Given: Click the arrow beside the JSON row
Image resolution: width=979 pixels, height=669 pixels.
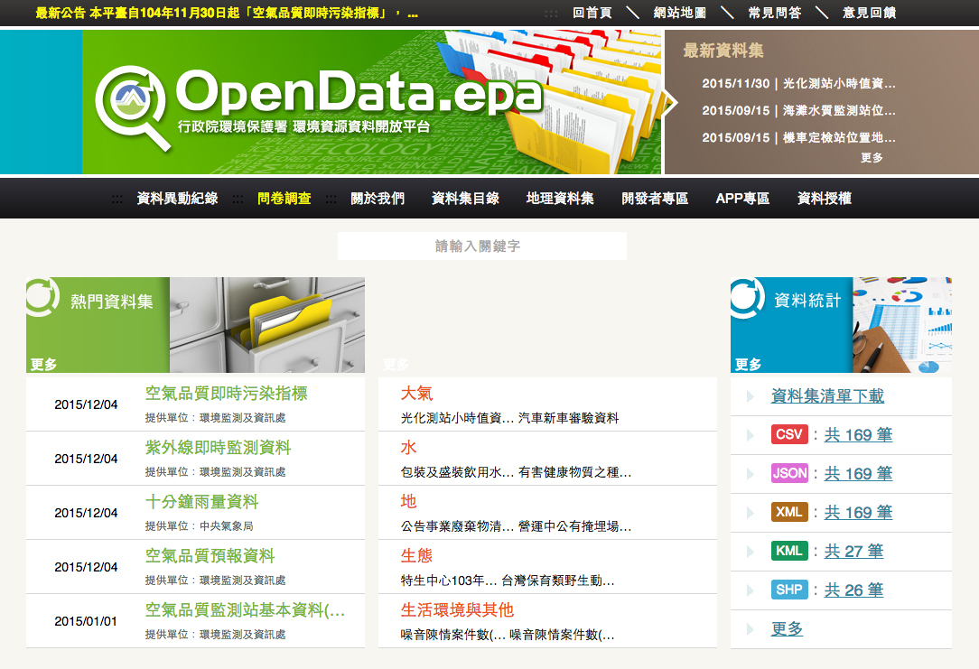Looking at the screenshot, I should pos(751,474).
